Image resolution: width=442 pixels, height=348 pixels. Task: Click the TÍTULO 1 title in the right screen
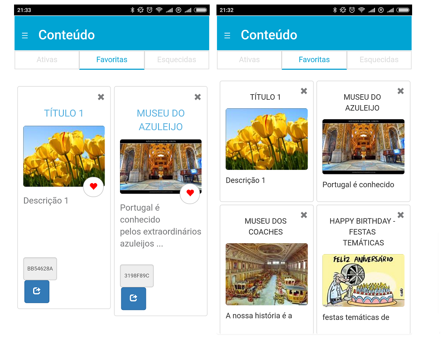click(x=265, y=97)
